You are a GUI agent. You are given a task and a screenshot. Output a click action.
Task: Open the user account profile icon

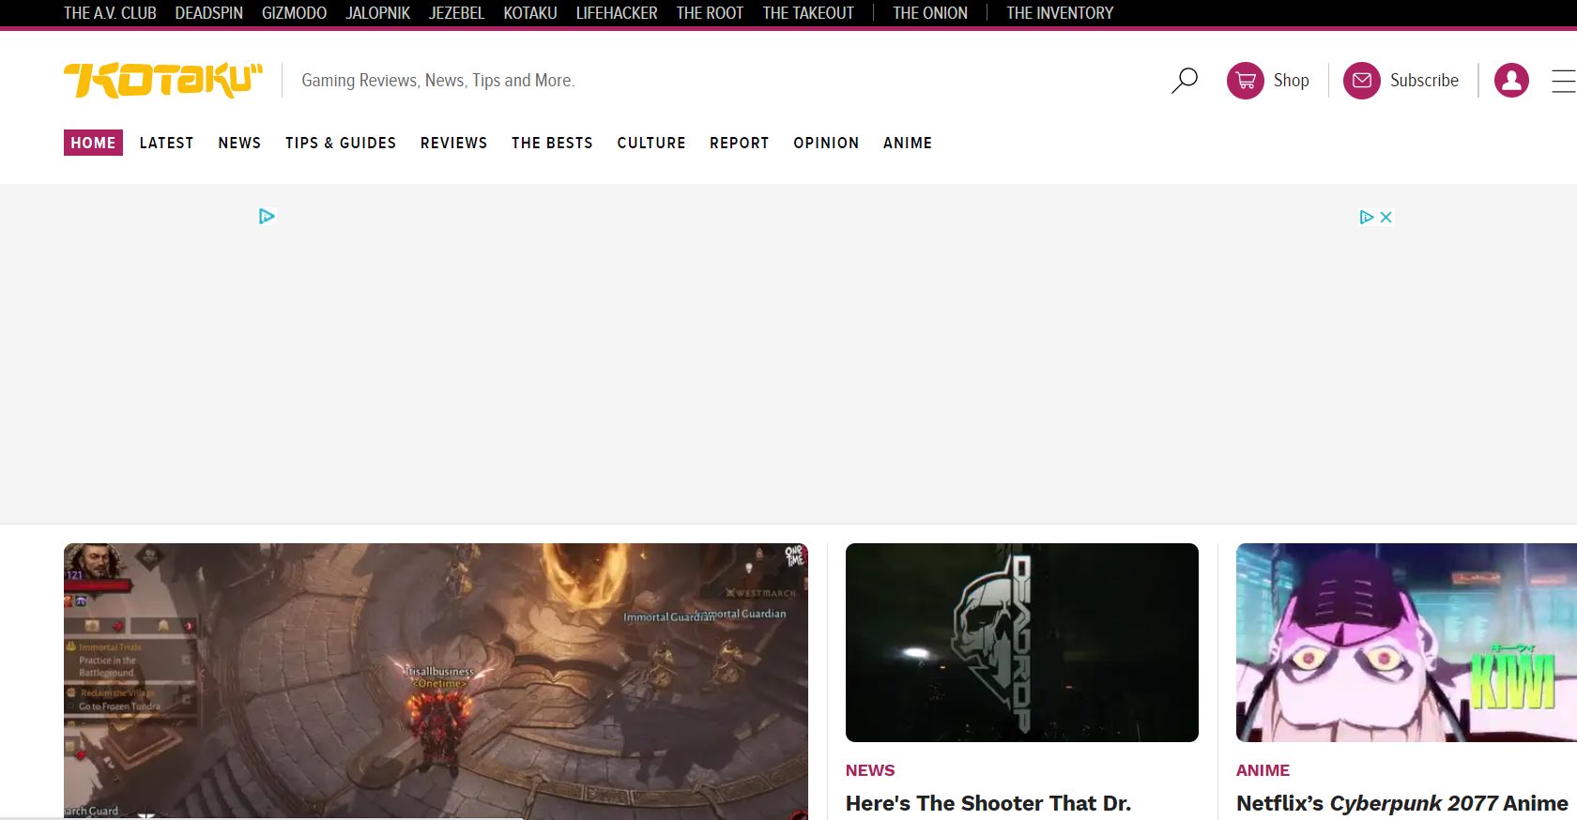pyautogui.click(x=1511, y=81)
